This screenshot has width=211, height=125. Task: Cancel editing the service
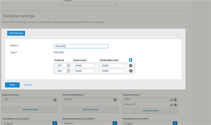point(28,85)
